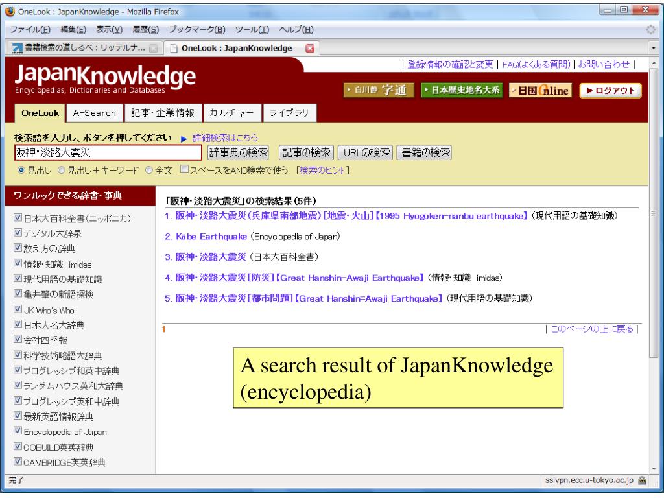Open the FAQ(よくある質問) link
The height and width of the screenshot is (498, 664).
(536, 64)
